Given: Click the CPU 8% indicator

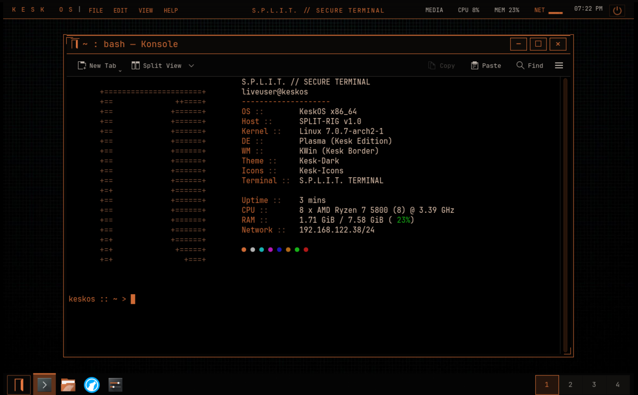Looking at the screenshot, I should (x=469, y=10).
